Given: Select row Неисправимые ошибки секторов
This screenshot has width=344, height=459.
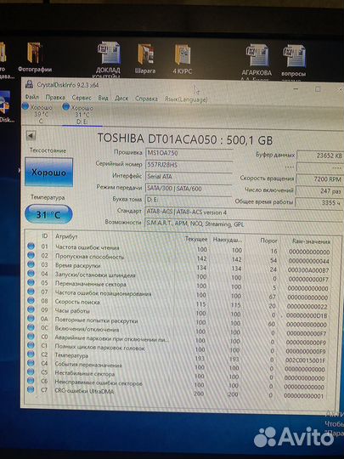Looking at the screenshot, I should (175, 384).
